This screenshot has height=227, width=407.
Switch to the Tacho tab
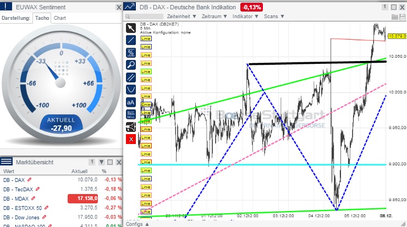click(42, 18)
